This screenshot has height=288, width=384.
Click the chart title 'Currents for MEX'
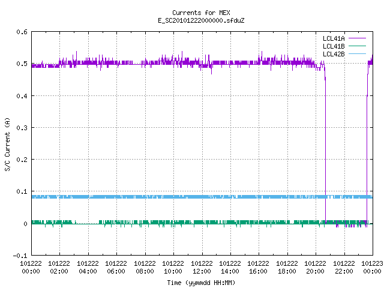tap(201, 13)
